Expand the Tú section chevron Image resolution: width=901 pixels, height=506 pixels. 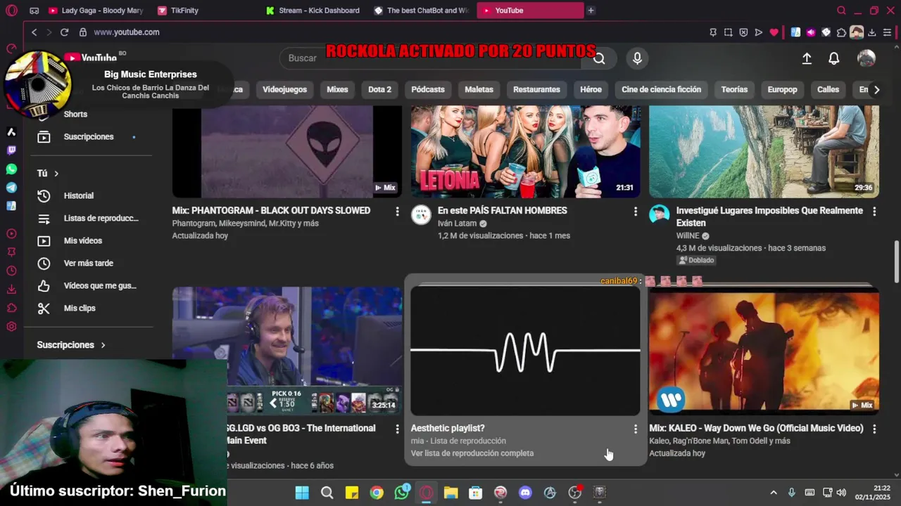tap(56, 174)
